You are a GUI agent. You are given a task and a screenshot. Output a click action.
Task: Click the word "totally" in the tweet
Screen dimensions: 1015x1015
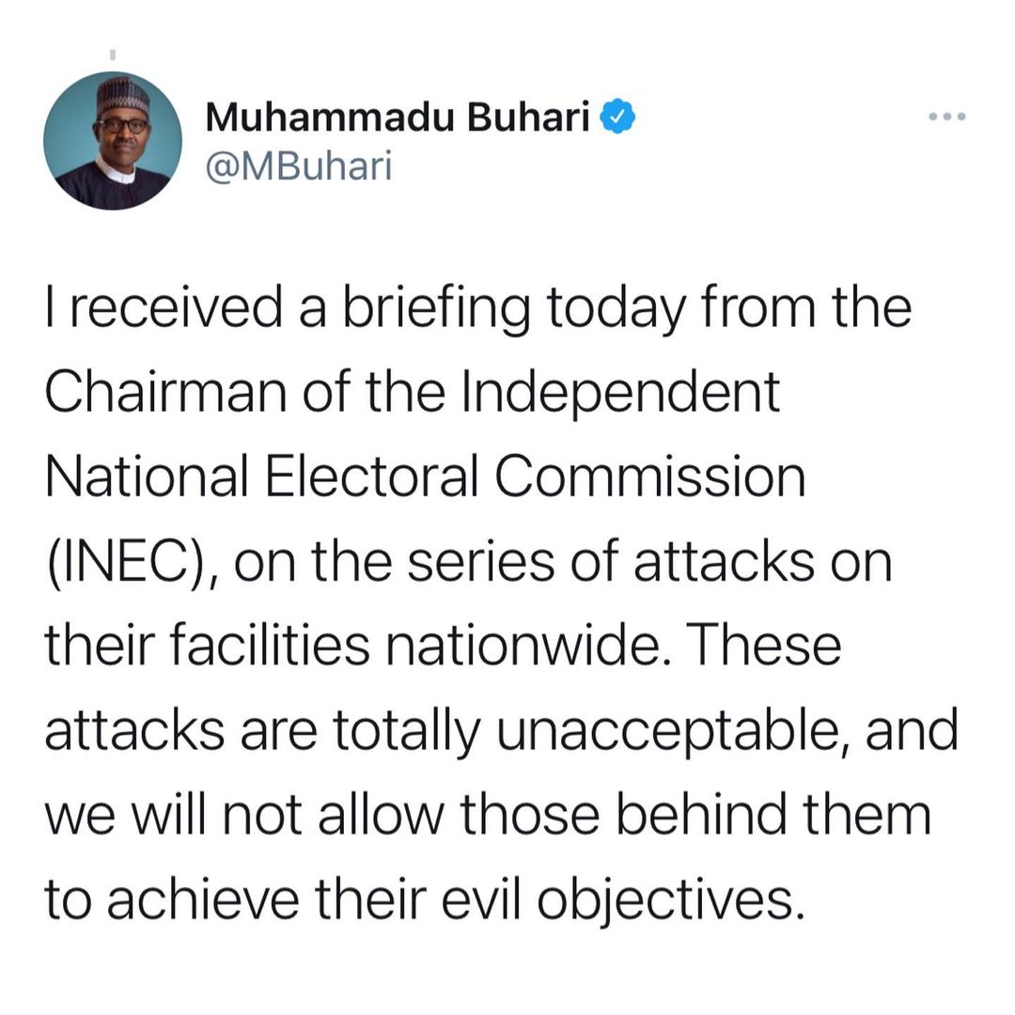pyautogui.click(x=407, y=732)
